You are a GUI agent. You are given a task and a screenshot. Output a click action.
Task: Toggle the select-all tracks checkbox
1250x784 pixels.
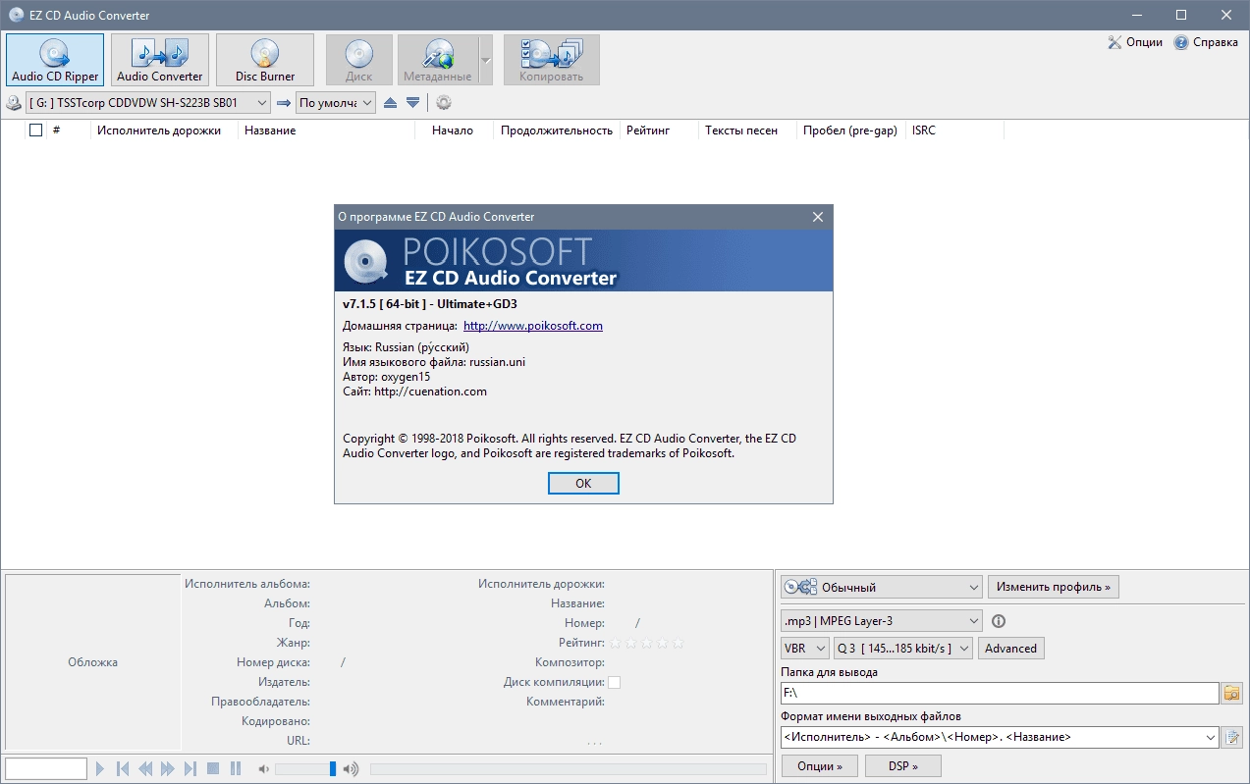point(36,130)
